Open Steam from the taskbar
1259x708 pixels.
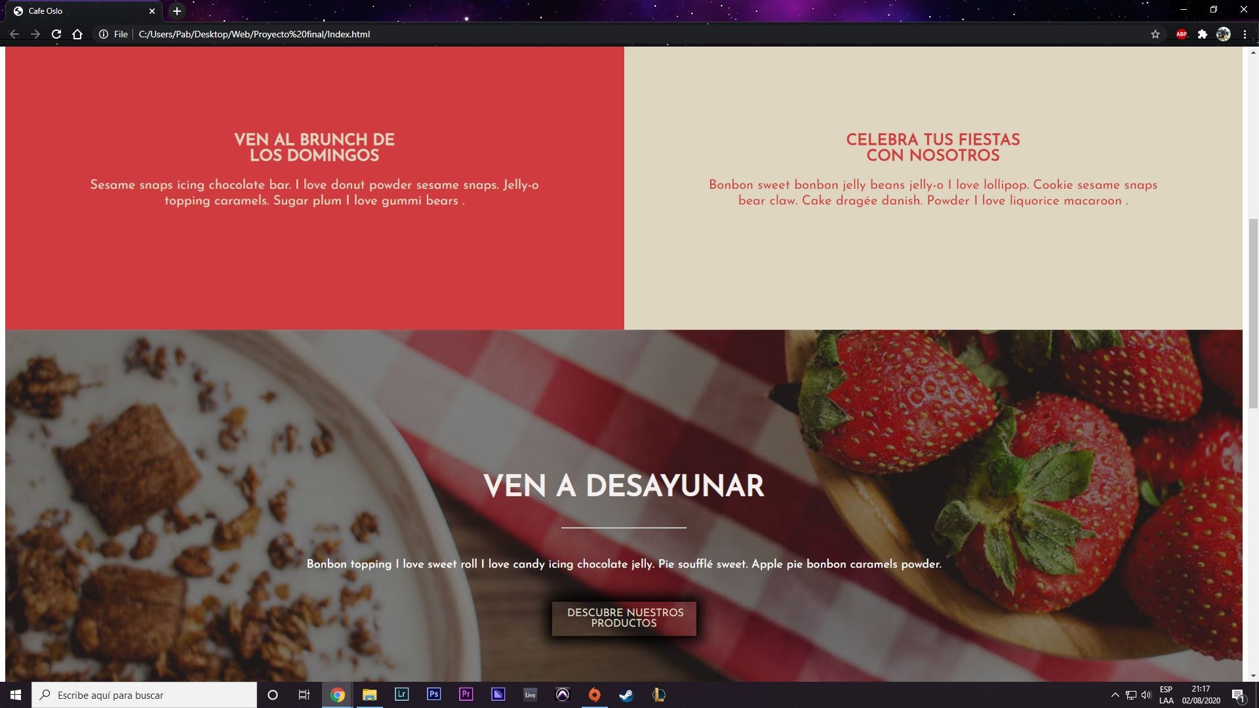(626, 695)
